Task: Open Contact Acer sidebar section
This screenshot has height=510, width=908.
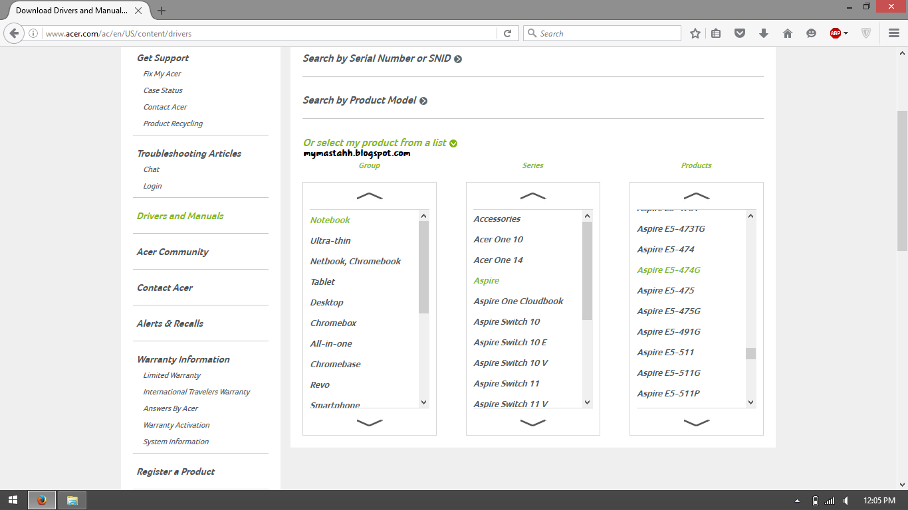Action: tap(165, 288)
